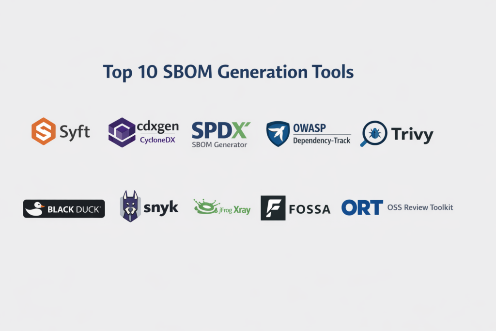496x331 pixels.
Task: Click the black FOSSA F square icon
Action: [273, 208]
